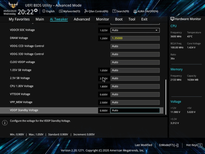Click the 1.05V SB Voltage Auto field
This screenshot has width=205, height=154.
pos(135,70)
